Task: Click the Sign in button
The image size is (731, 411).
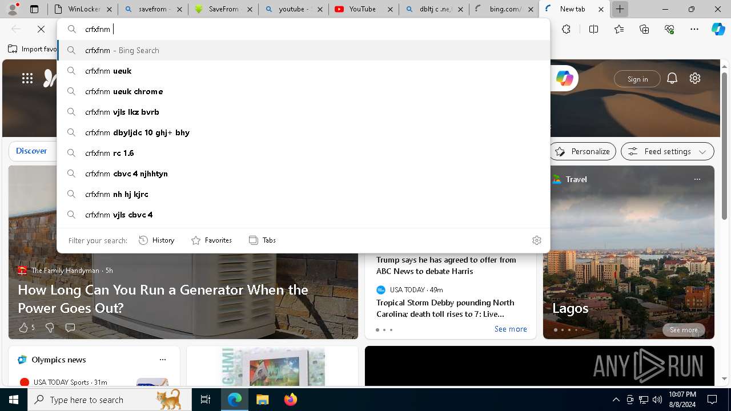Action: pyautogui.click(x=637, y=79)
